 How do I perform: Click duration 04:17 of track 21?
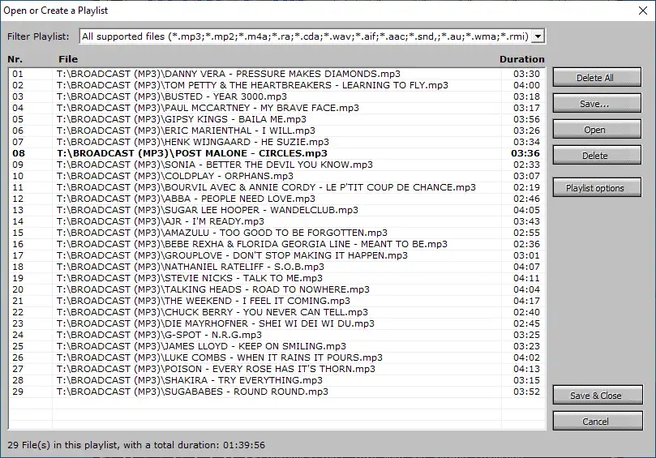tap(527, 301)
